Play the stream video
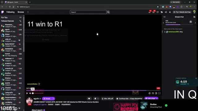 coord(27,93)
